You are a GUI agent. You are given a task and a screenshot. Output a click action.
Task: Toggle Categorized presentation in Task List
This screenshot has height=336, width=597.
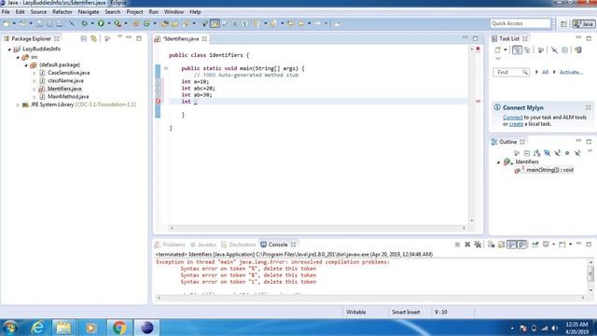coord(517,49)
